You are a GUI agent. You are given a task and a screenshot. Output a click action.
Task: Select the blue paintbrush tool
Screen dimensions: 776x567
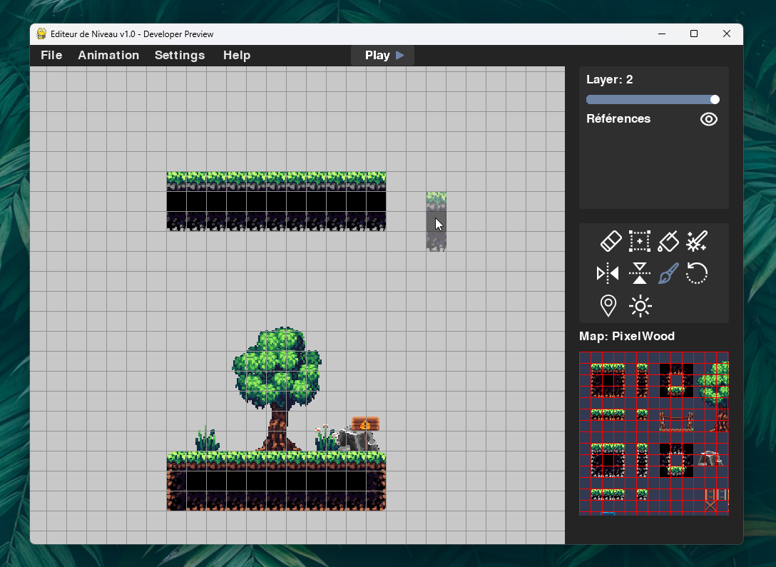[x=668, y=273]
